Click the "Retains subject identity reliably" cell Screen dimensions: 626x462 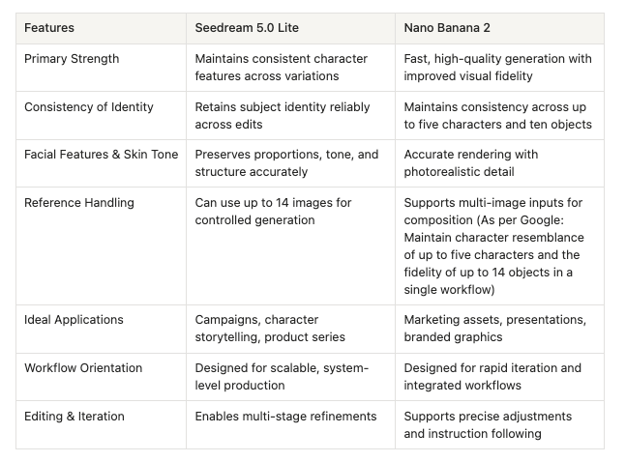[283, 115]
